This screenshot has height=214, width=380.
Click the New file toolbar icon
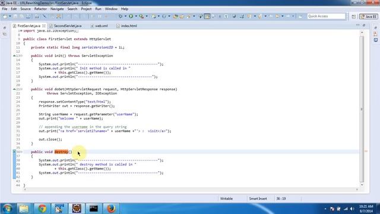pos(5,16)
